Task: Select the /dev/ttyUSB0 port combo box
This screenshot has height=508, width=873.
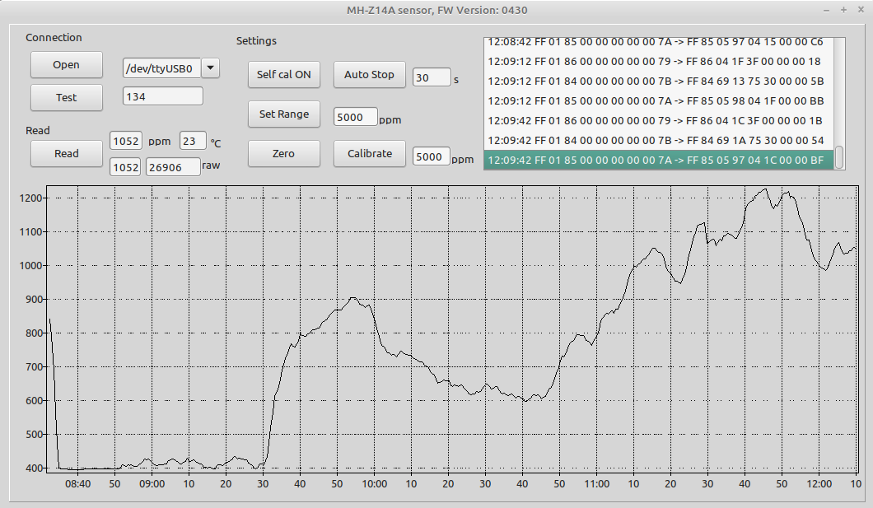Action: [161, 68]
